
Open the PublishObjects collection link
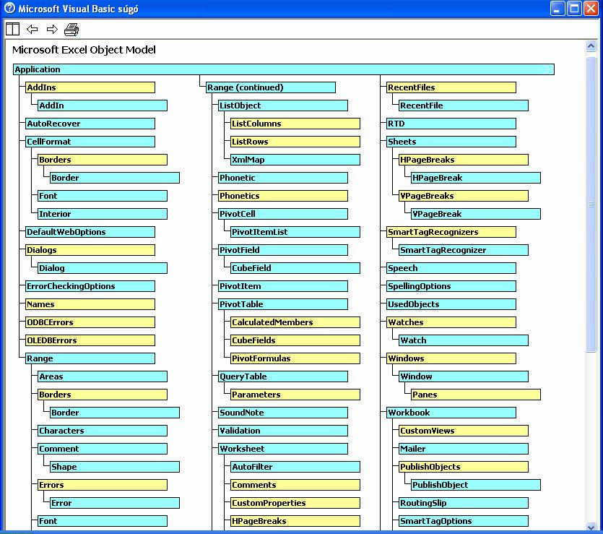coord(464,467)
